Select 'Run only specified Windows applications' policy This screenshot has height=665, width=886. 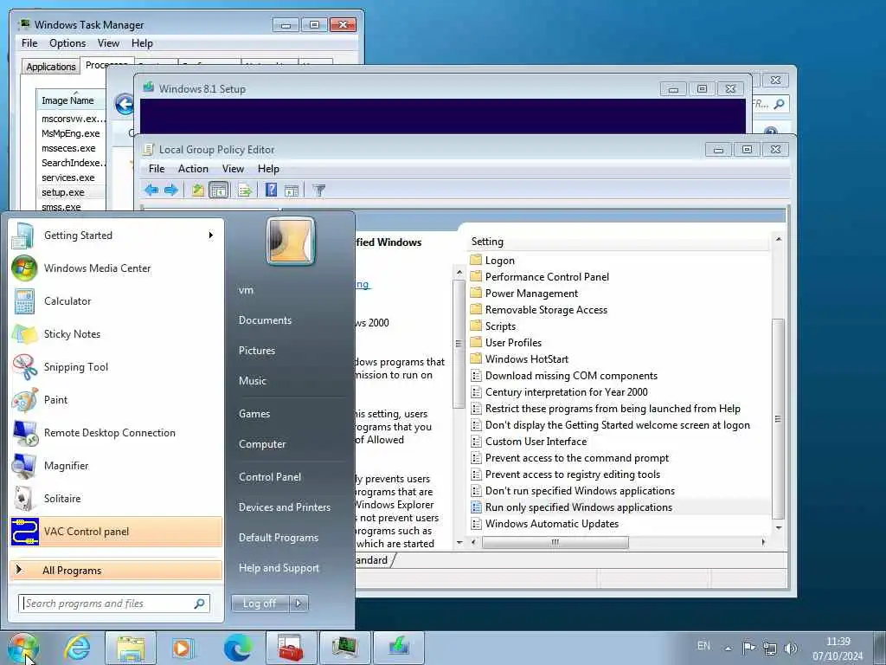[x=579, y=507]
